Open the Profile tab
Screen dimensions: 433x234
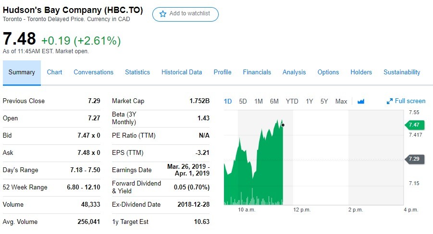point(223,72)
